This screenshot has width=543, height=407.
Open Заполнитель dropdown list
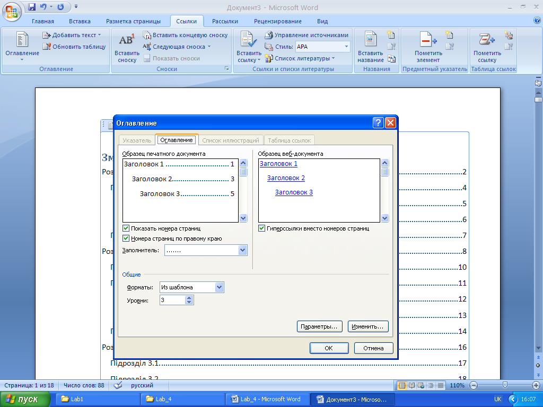[243, 250]
